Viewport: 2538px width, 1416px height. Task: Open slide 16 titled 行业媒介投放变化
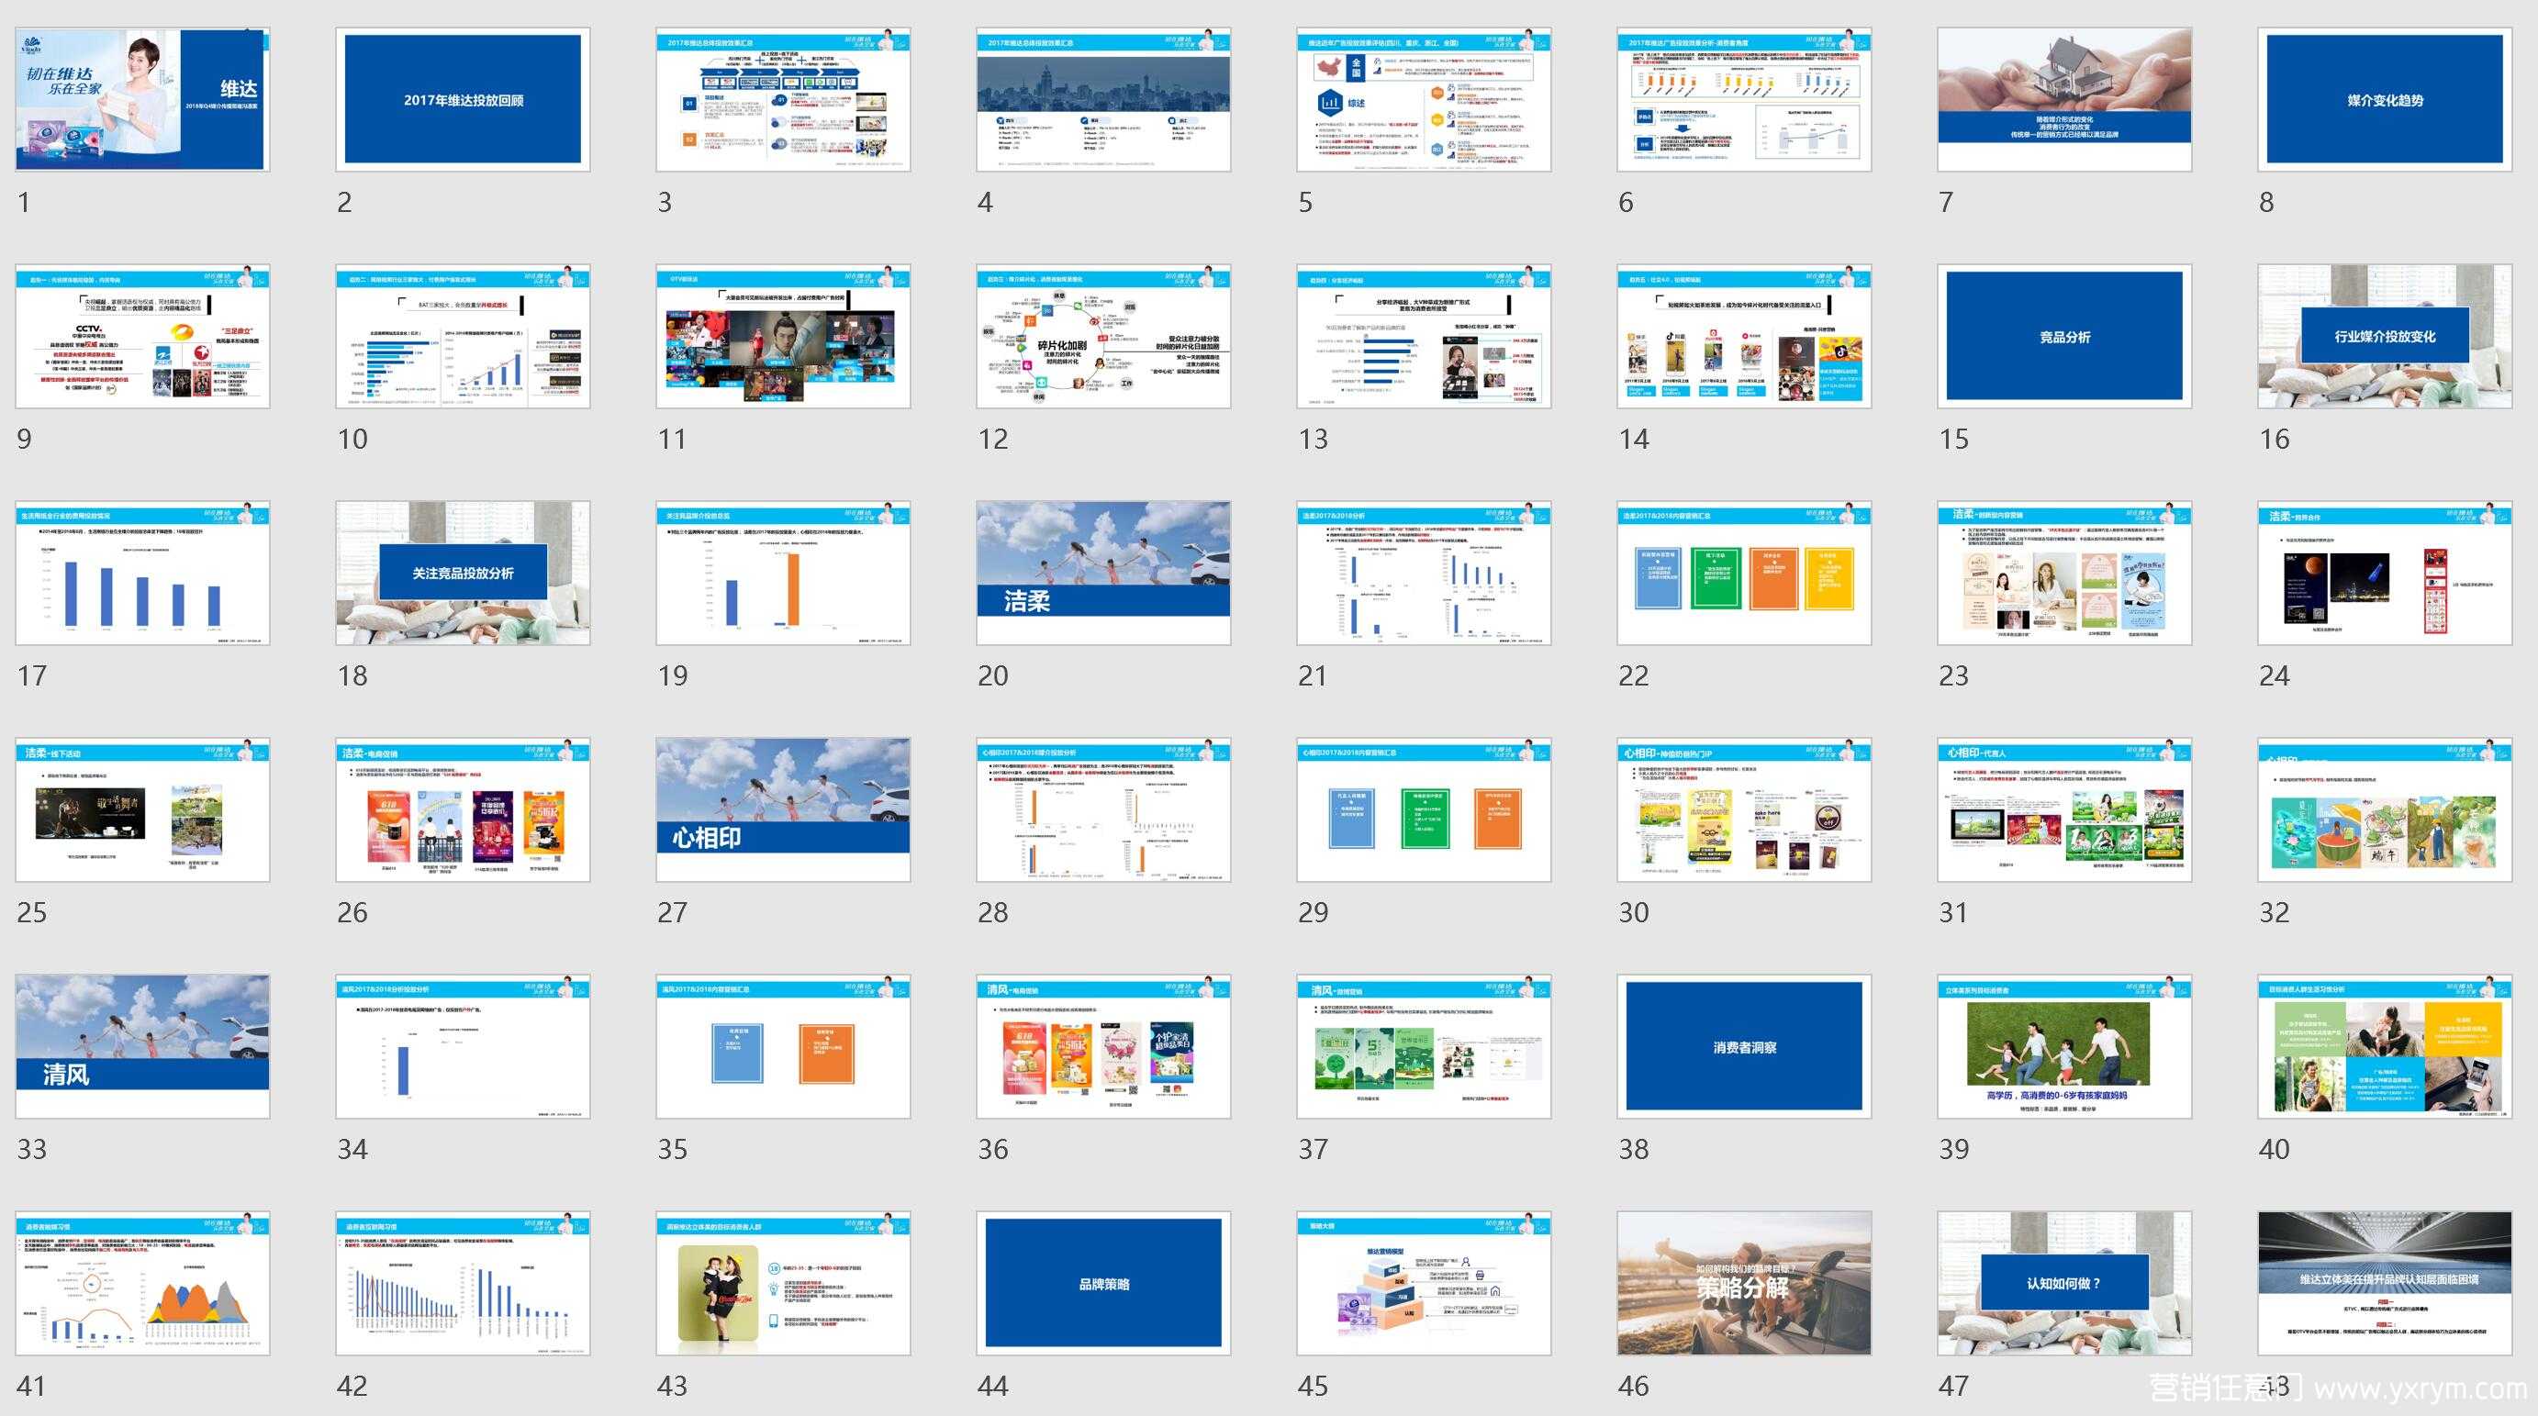2385,336
